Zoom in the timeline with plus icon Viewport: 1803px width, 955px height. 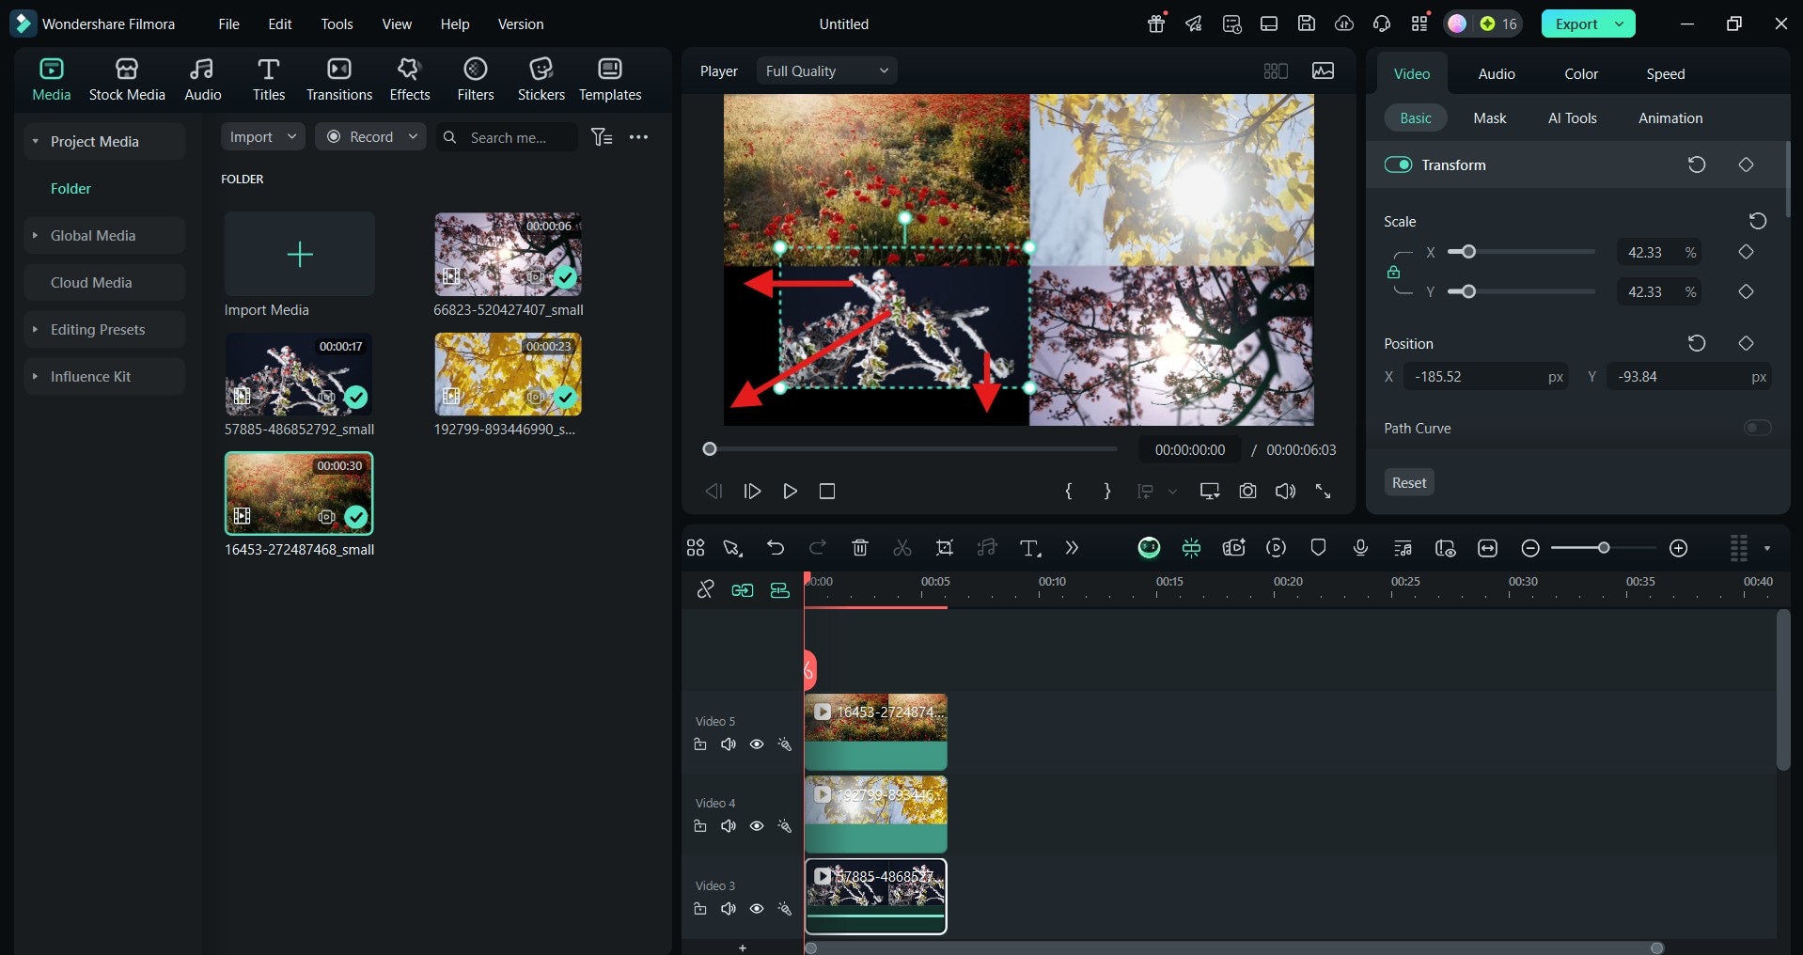[x=1679, y=548]
